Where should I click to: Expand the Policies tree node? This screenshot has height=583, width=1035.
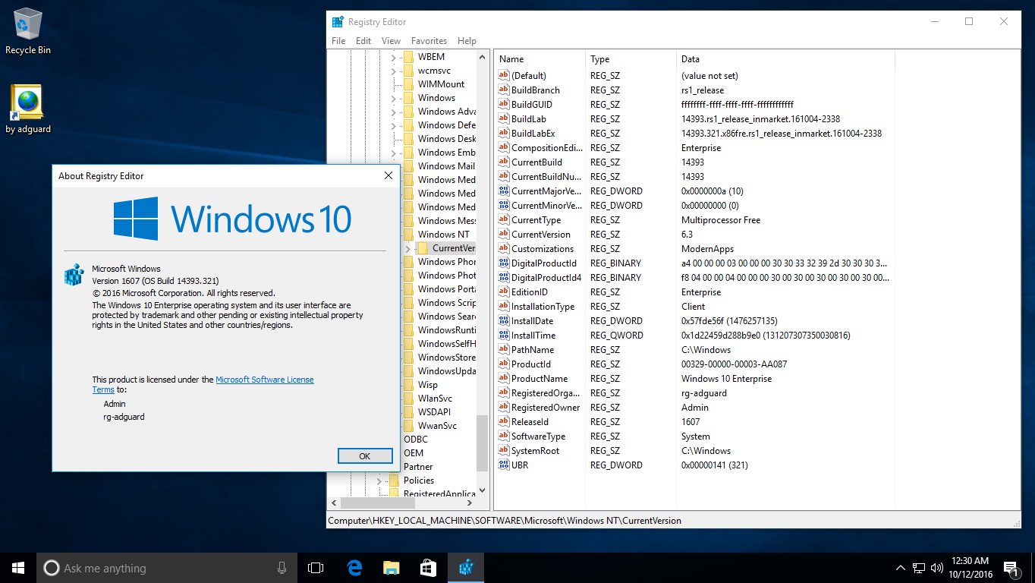pyautogui.click(x=379, y=481)
